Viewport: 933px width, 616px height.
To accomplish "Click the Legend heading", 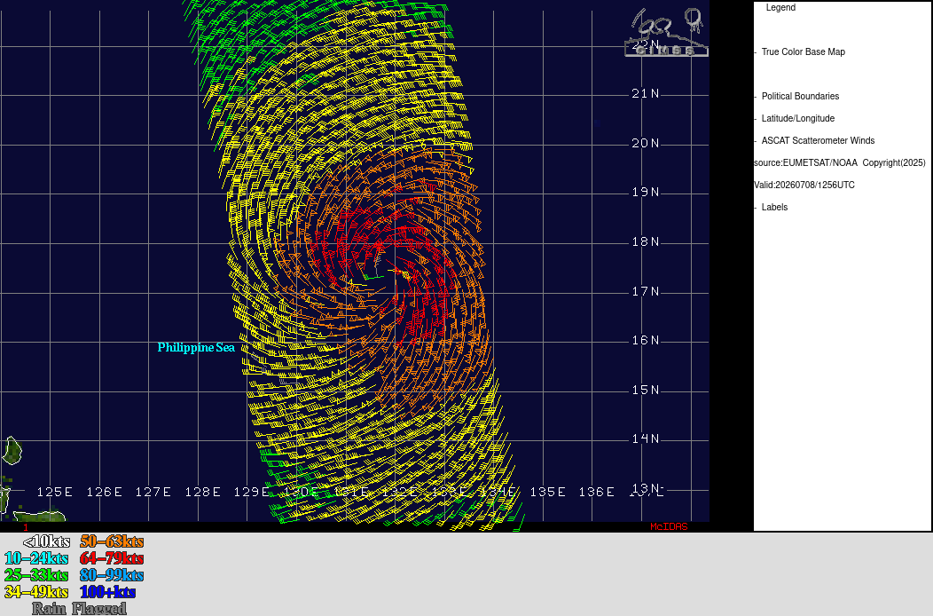I will [x=780, y=8].
